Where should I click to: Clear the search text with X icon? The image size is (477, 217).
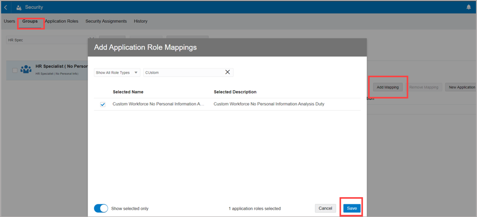228,72
